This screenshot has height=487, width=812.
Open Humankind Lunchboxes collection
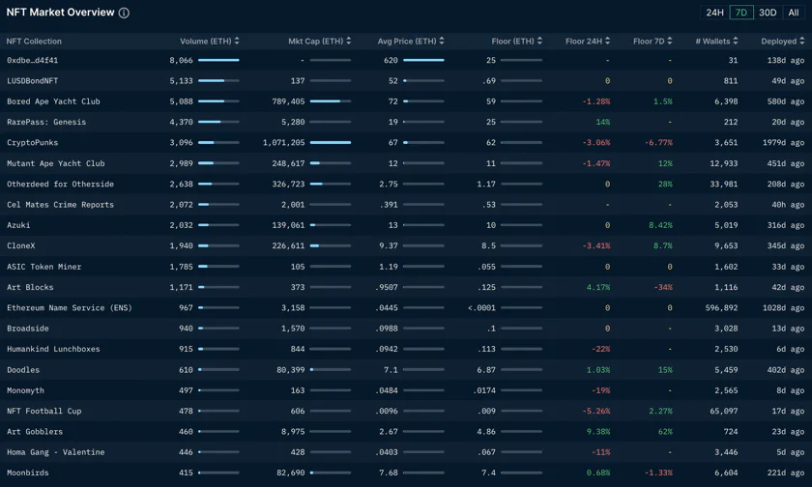pyautogui.click(x=53, y=349)
